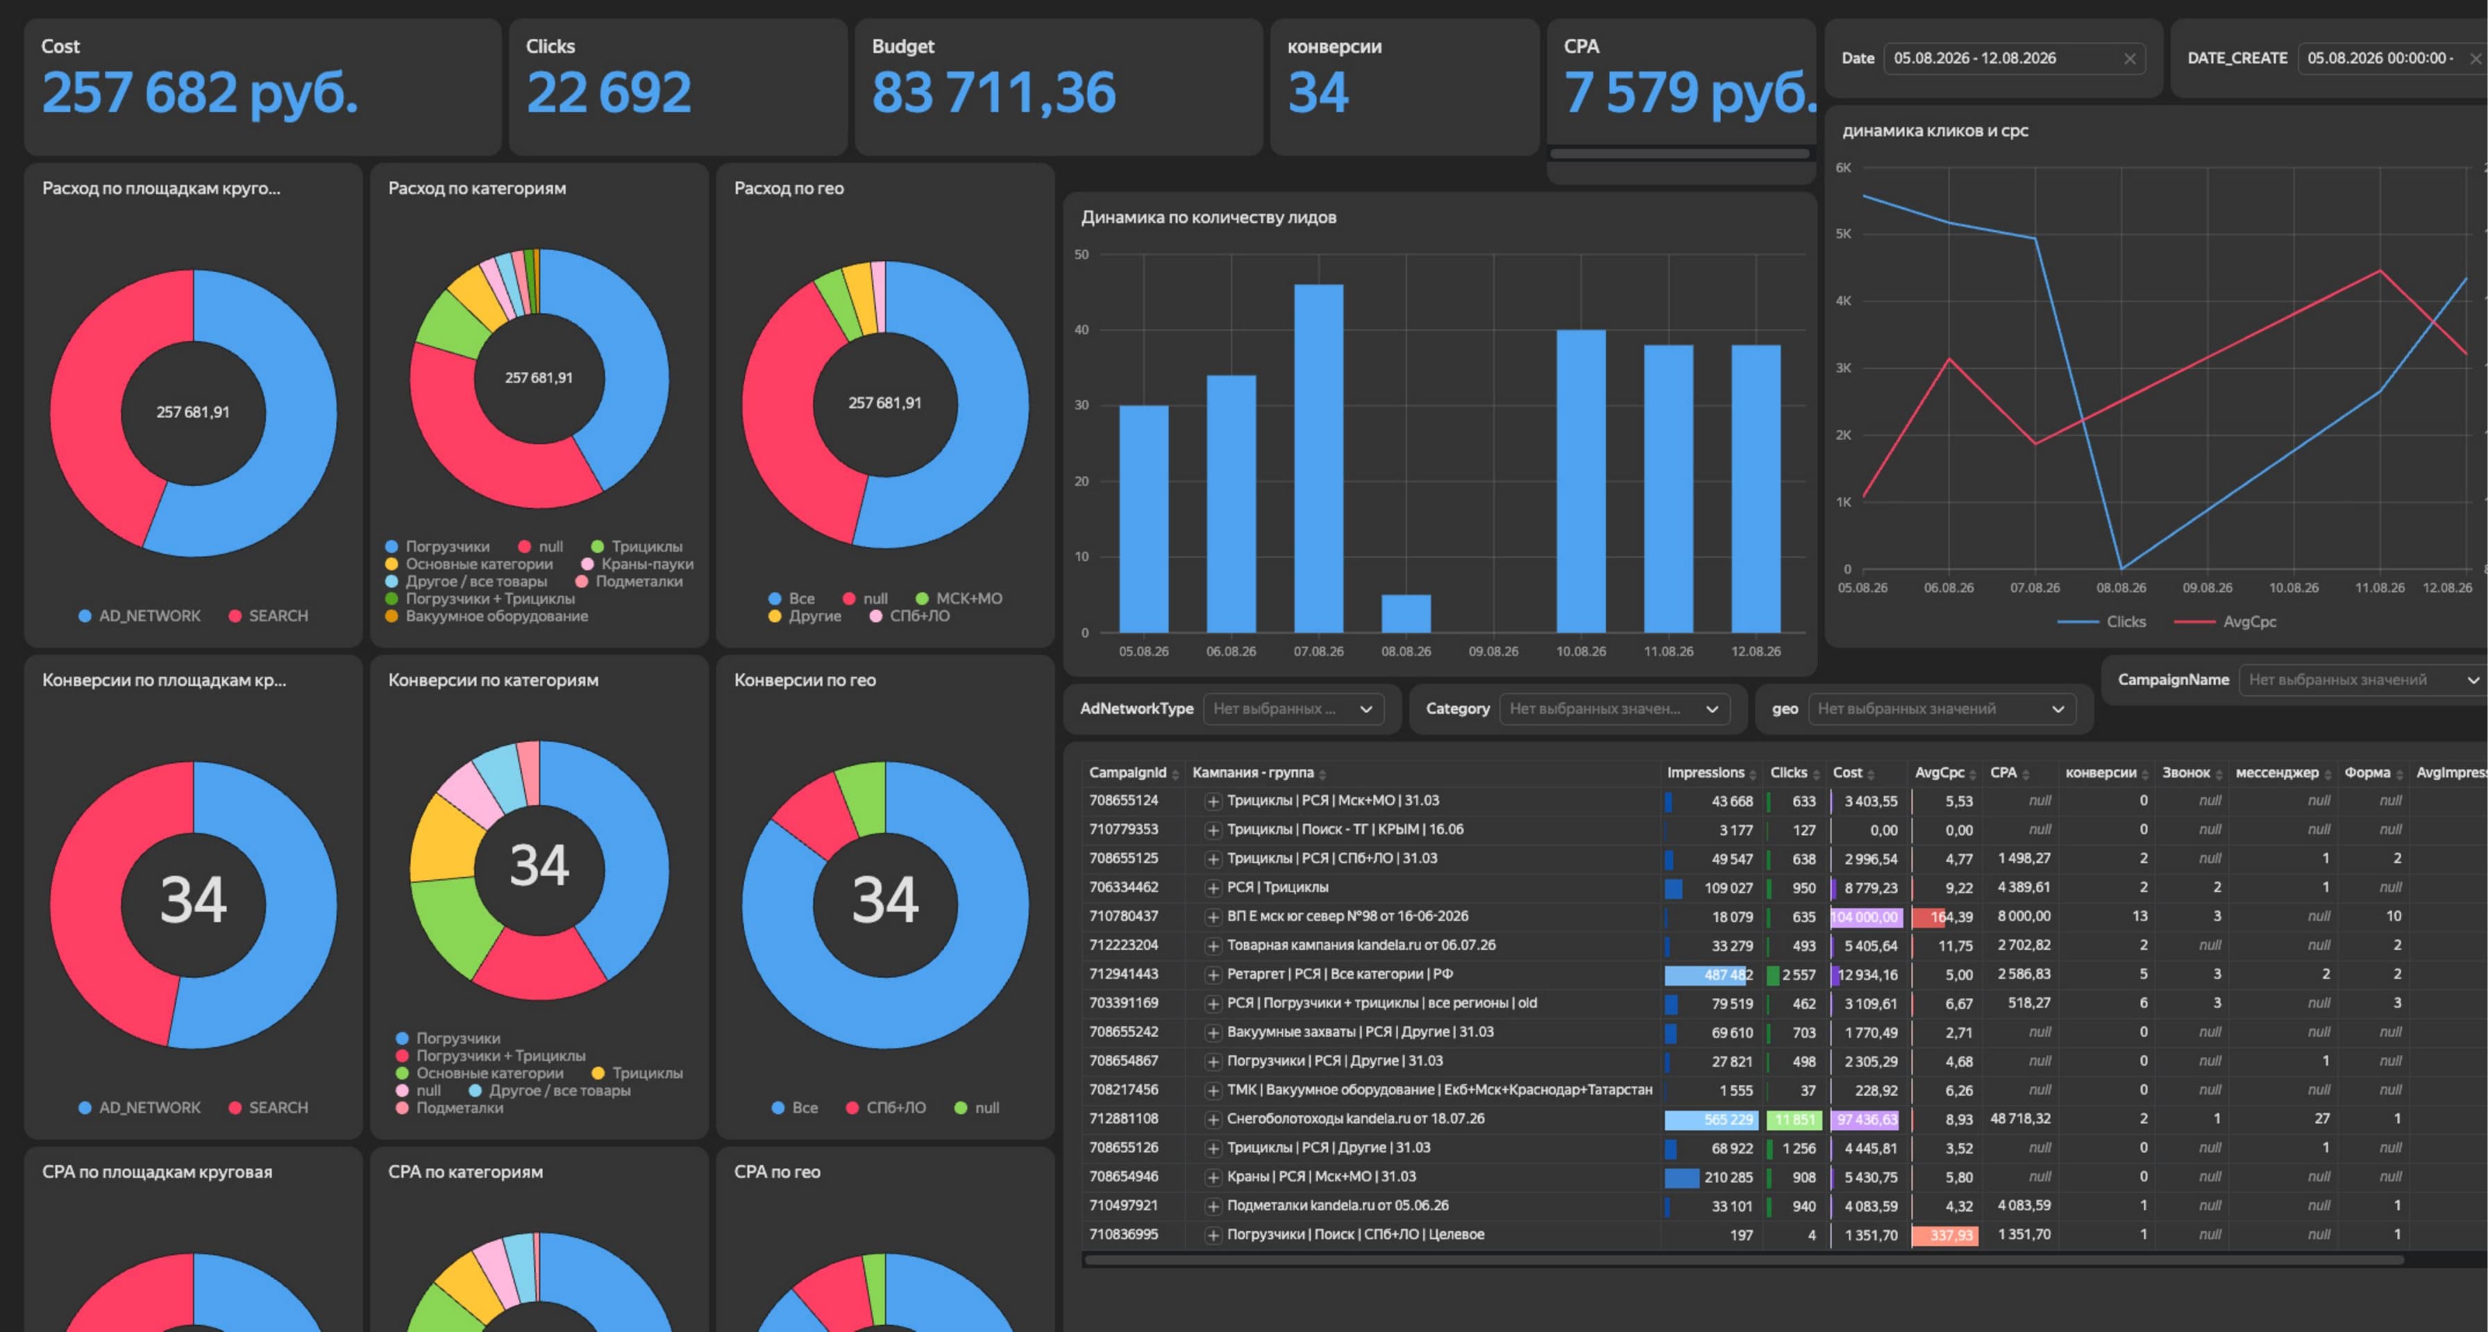
Task: Open the Category filter dropdown
Action: 1614,709
